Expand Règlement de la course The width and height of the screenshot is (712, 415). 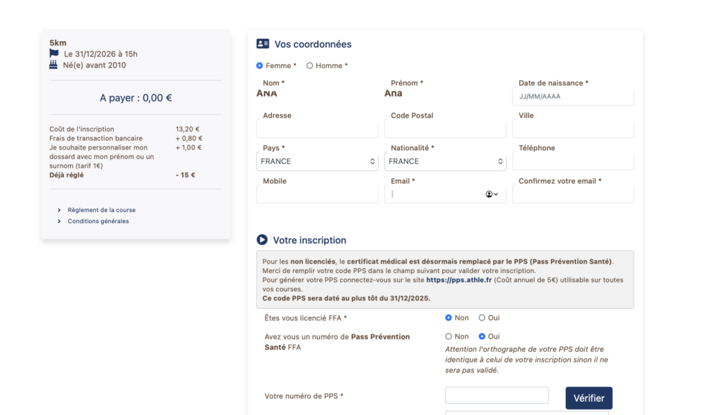click(101, 210)
